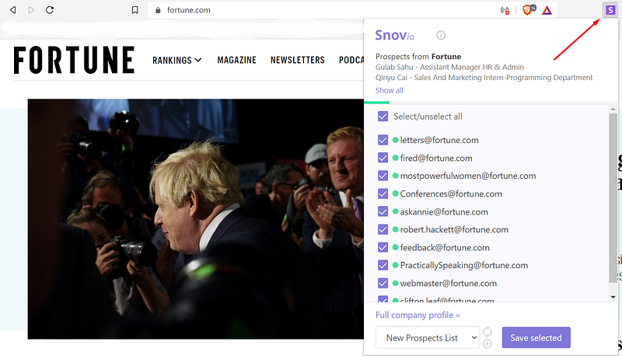Image resolution: width=622 pixels, height=356 pixels.
Task: Click the Snov.io extension icon
Action: (610, 10)
